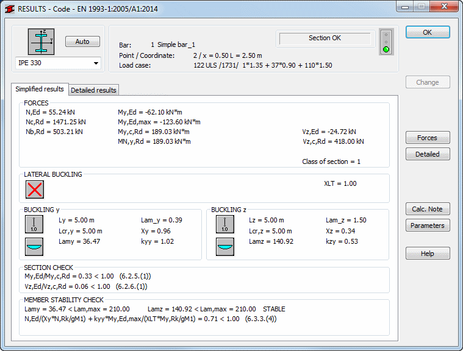Click the Lam_z = 1.50 value
Viewport: 463px width, 351px height.
coord(346,221)
